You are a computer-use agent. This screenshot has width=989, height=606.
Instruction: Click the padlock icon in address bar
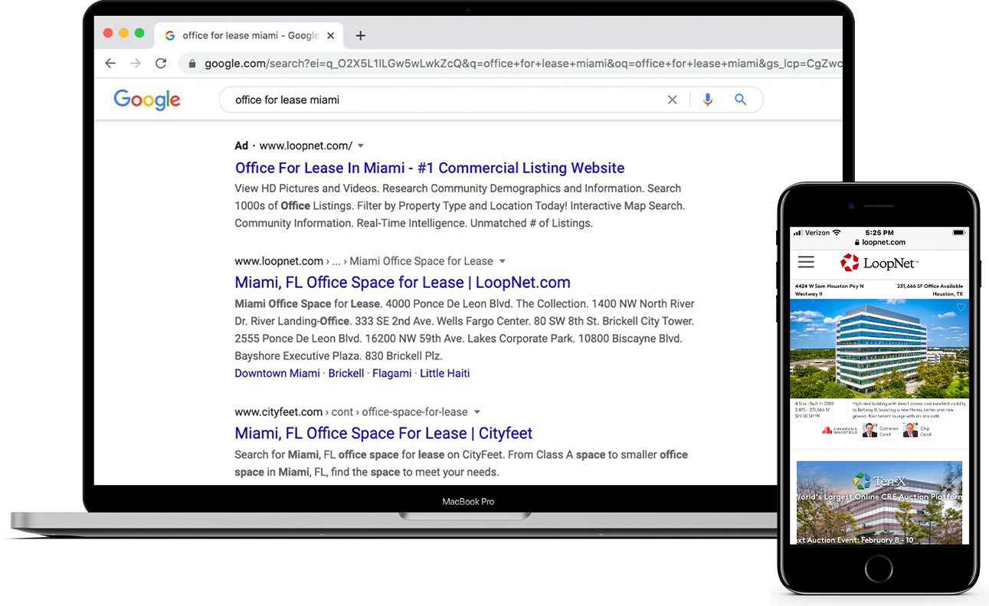[x=192, y=64]
